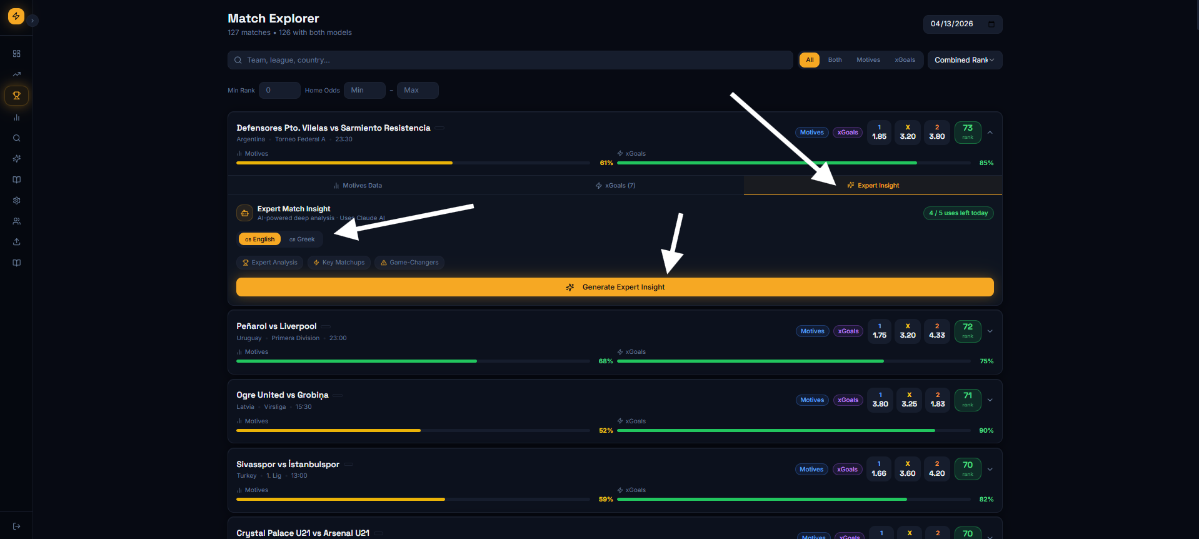Click the users icon in sidebar

point(17,221)
